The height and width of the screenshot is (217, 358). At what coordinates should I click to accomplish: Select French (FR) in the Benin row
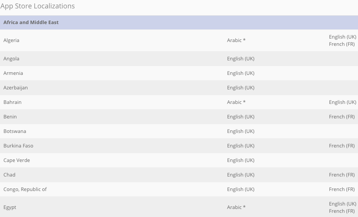pos(342,117)
